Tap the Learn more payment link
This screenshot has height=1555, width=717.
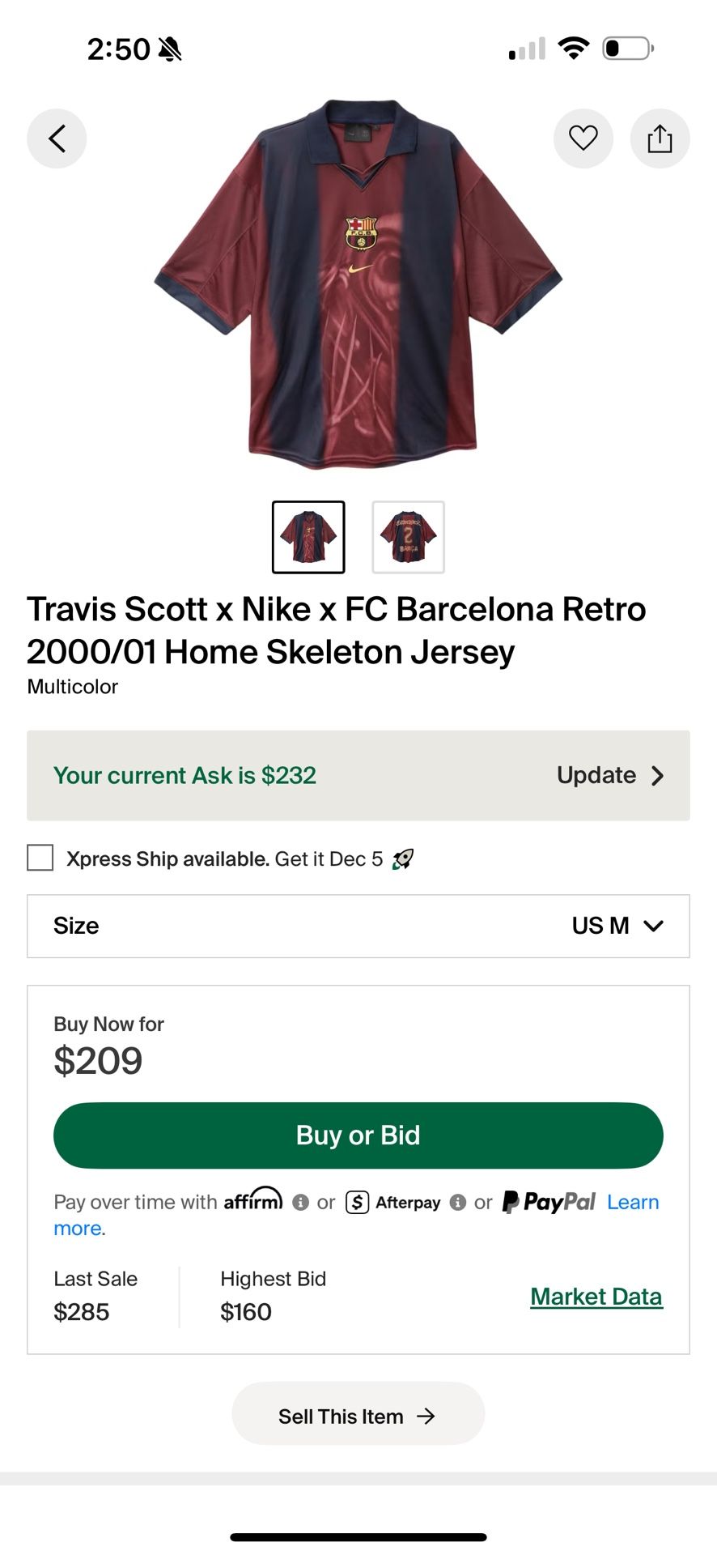click(x=633, y=1203)
